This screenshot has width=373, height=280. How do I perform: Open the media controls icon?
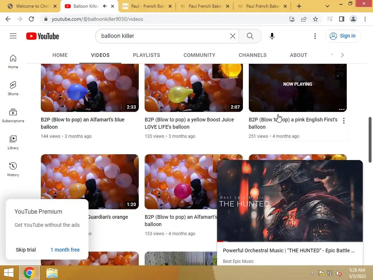(330, 19)
